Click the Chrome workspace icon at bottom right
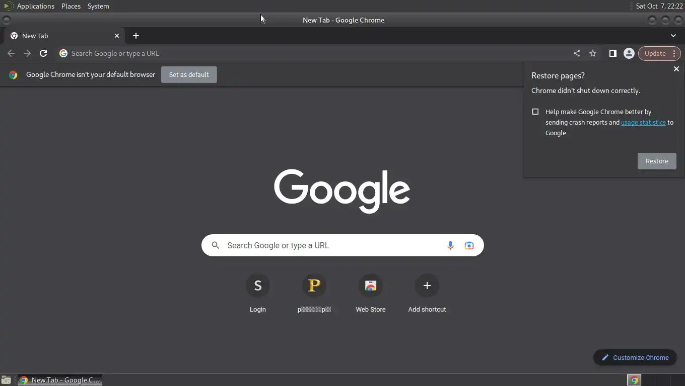This screenshot has height=386, width=685. click(x=634, y=380)
